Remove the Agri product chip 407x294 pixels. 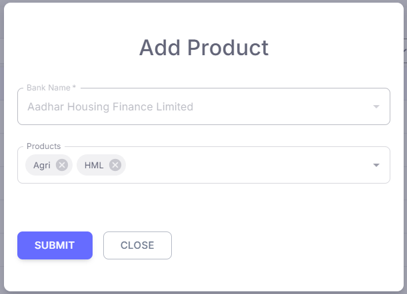pyautogui.click(x=62, y=165)
